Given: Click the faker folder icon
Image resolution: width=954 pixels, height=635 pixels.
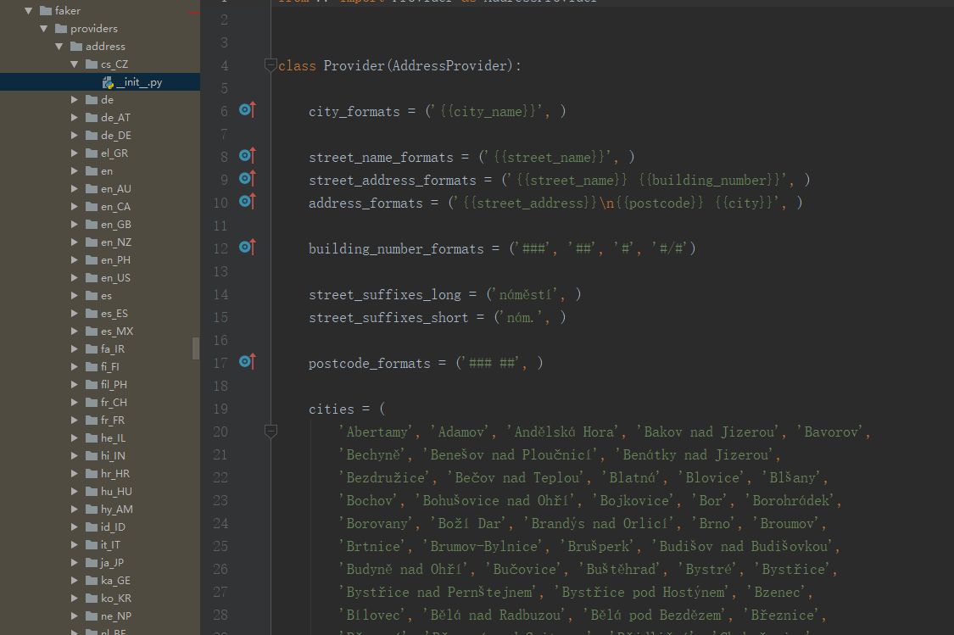Looking at the screenshot, I should tap(46, 10).
